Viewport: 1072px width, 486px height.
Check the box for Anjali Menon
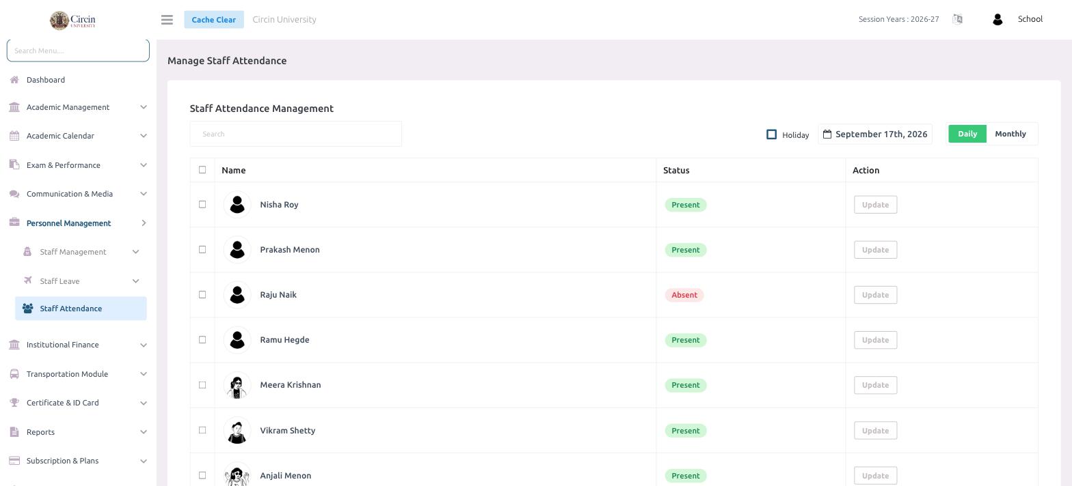202,475
